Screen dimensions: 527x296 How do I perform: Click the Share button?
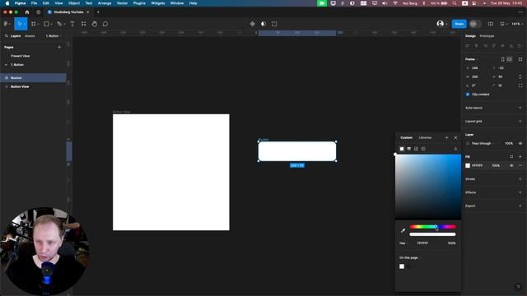pos(459,24)
